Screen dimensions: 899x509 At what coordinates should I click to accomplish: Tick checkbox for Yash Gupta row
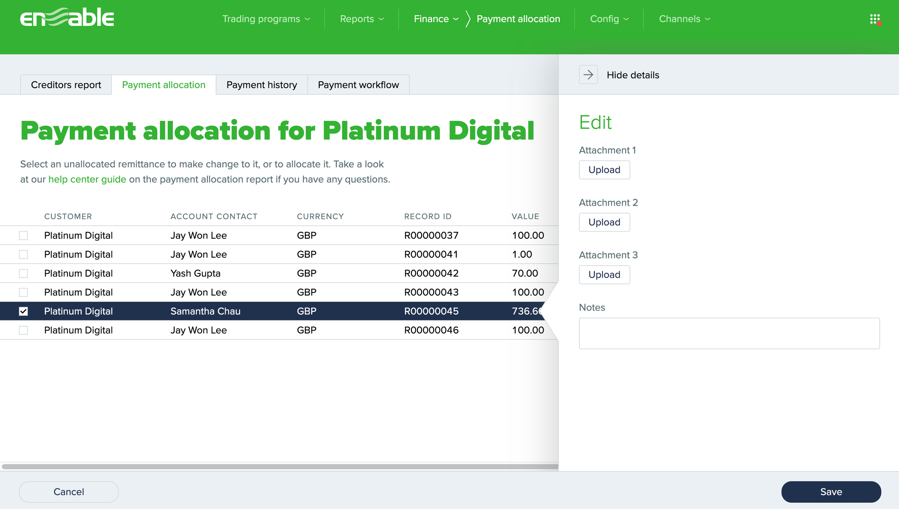(x=23, y=273)
